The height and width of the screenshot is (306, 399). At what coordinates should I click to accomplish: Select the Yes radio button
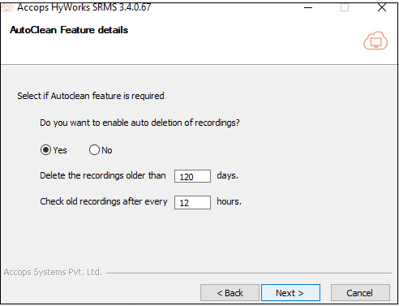click(45, 150)
